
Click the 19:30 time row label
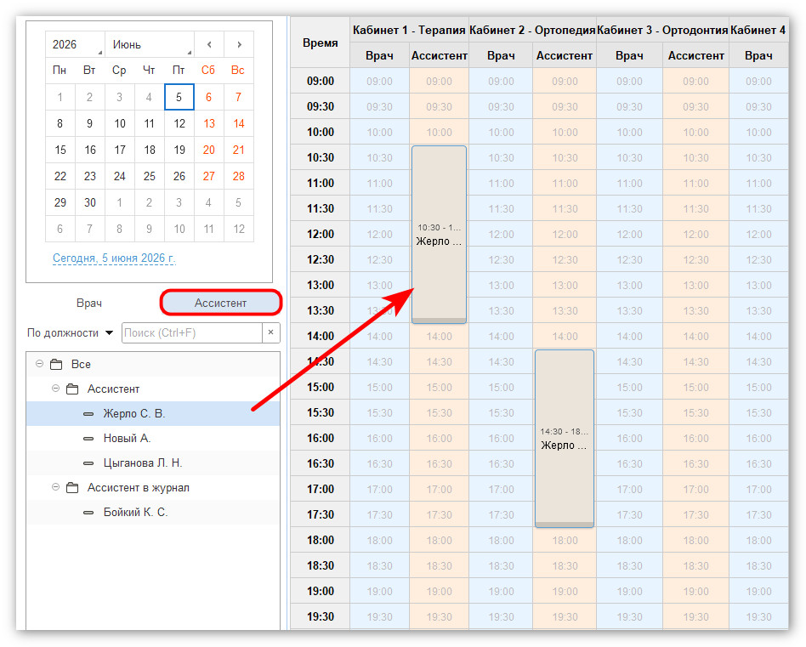point(321,616)
